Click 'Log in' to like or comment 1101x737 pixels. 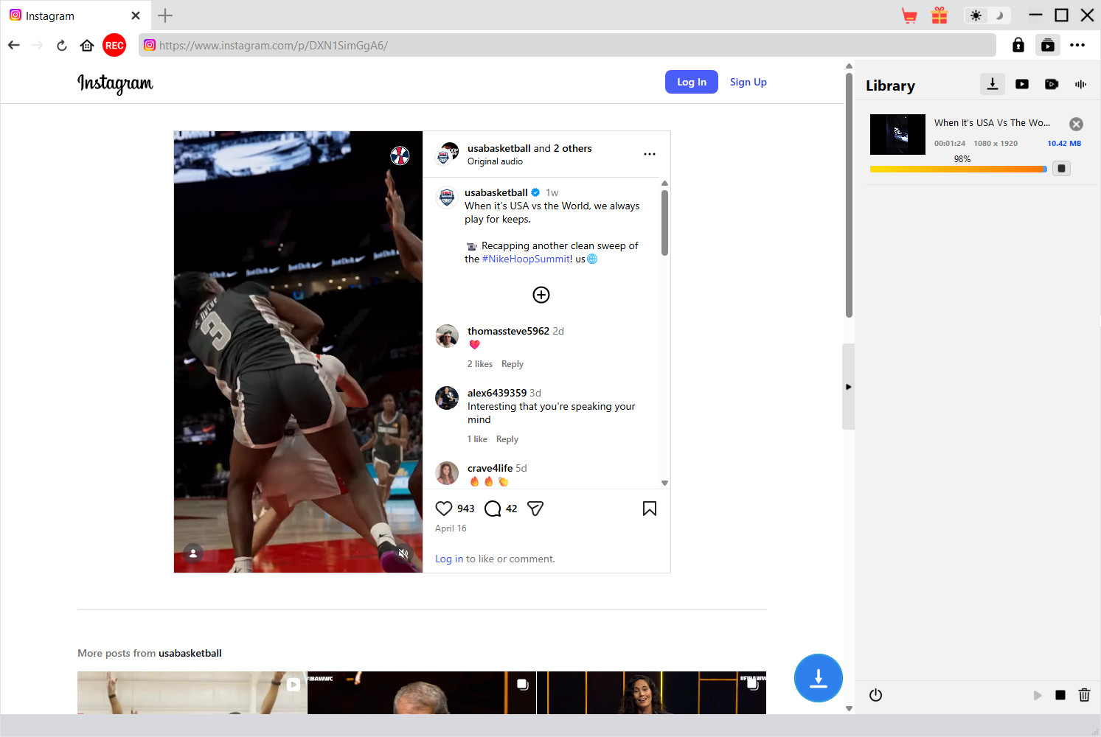449,559
